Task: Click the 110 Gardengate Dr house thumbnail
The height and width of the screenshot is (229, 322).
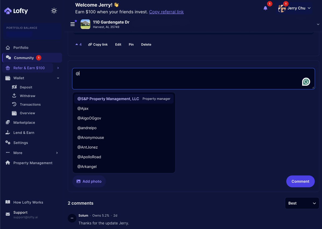Action: click(85, 24)
